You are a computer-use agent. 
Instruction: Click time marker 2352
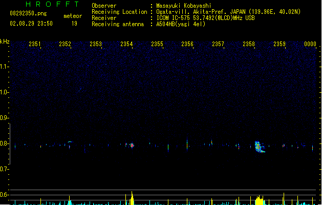pos(65,44)
